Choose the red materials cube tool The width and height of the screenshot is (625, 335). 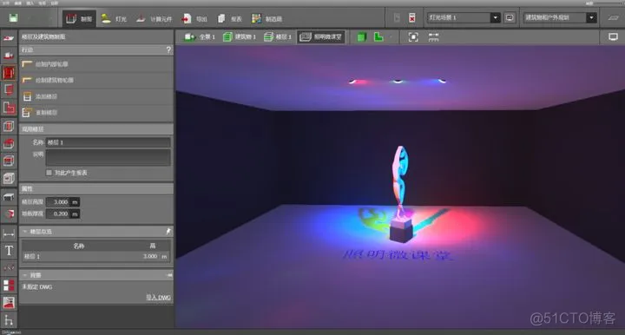point(9,213)
